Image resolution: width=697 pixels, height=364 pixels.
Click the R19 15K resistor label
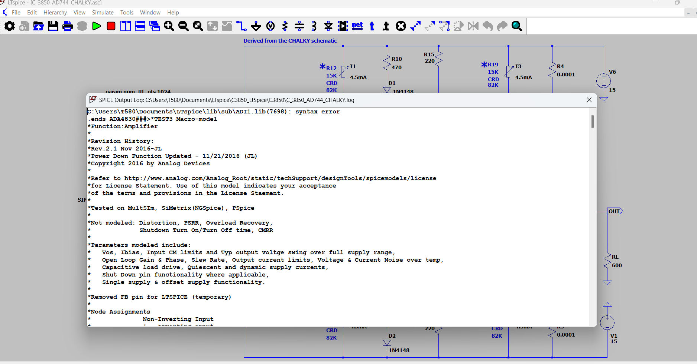(493, 68)
